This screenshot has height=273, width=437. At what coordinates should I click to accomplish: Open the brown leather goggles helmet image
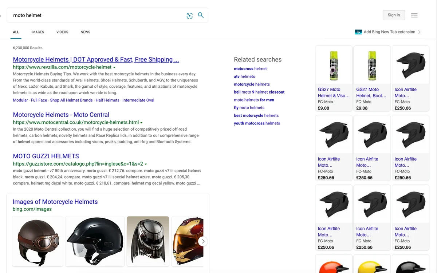click(x=38, y=241)
